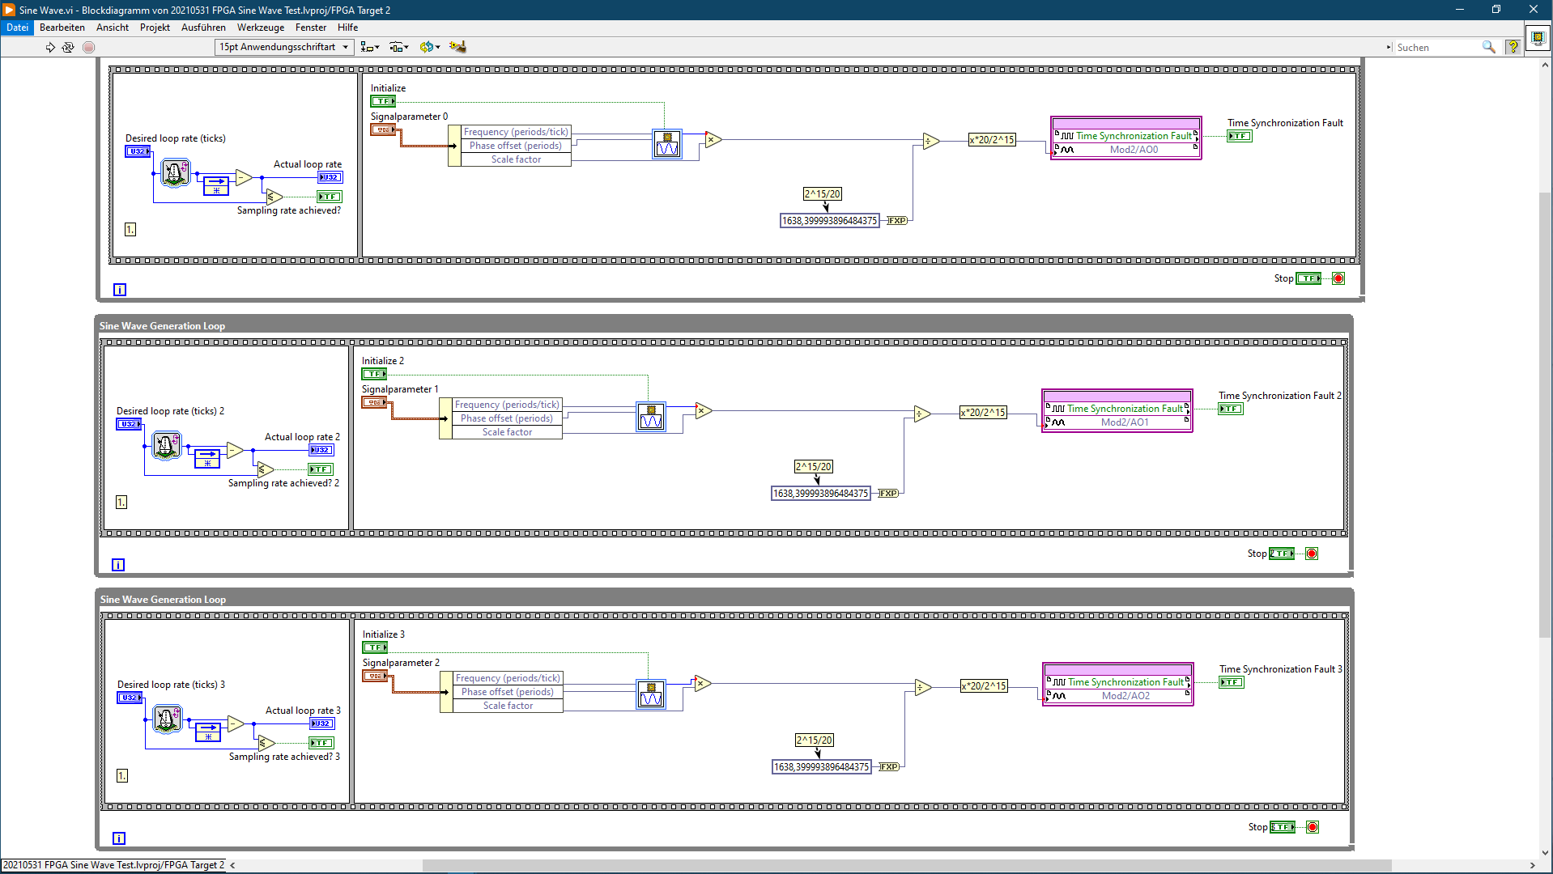
Task: Select the Time Synchronization Fault 2 boolean terminal
Action: 1231,409
